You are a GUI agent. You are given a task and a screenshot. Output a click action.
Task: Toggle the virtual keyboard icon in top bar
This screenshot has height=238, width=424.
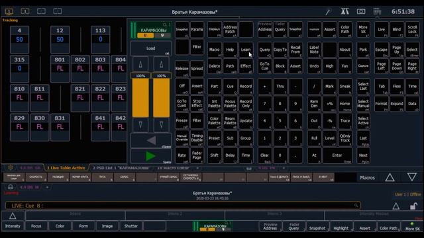377,11
